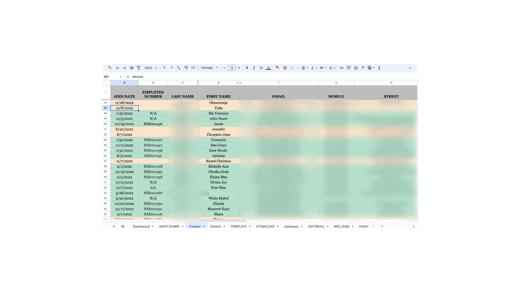
Task: Insert a chart
Action: [x=356, y=68]
